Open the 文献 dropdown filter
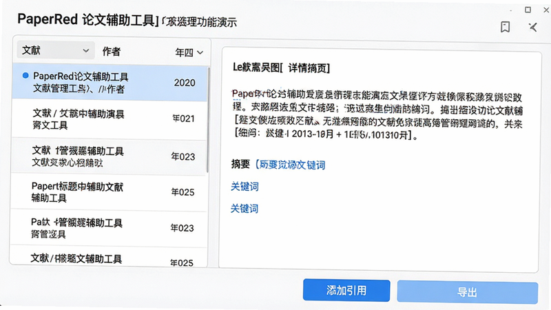Image resolution: width=551 pixels, height=310 pixels. 56,50
